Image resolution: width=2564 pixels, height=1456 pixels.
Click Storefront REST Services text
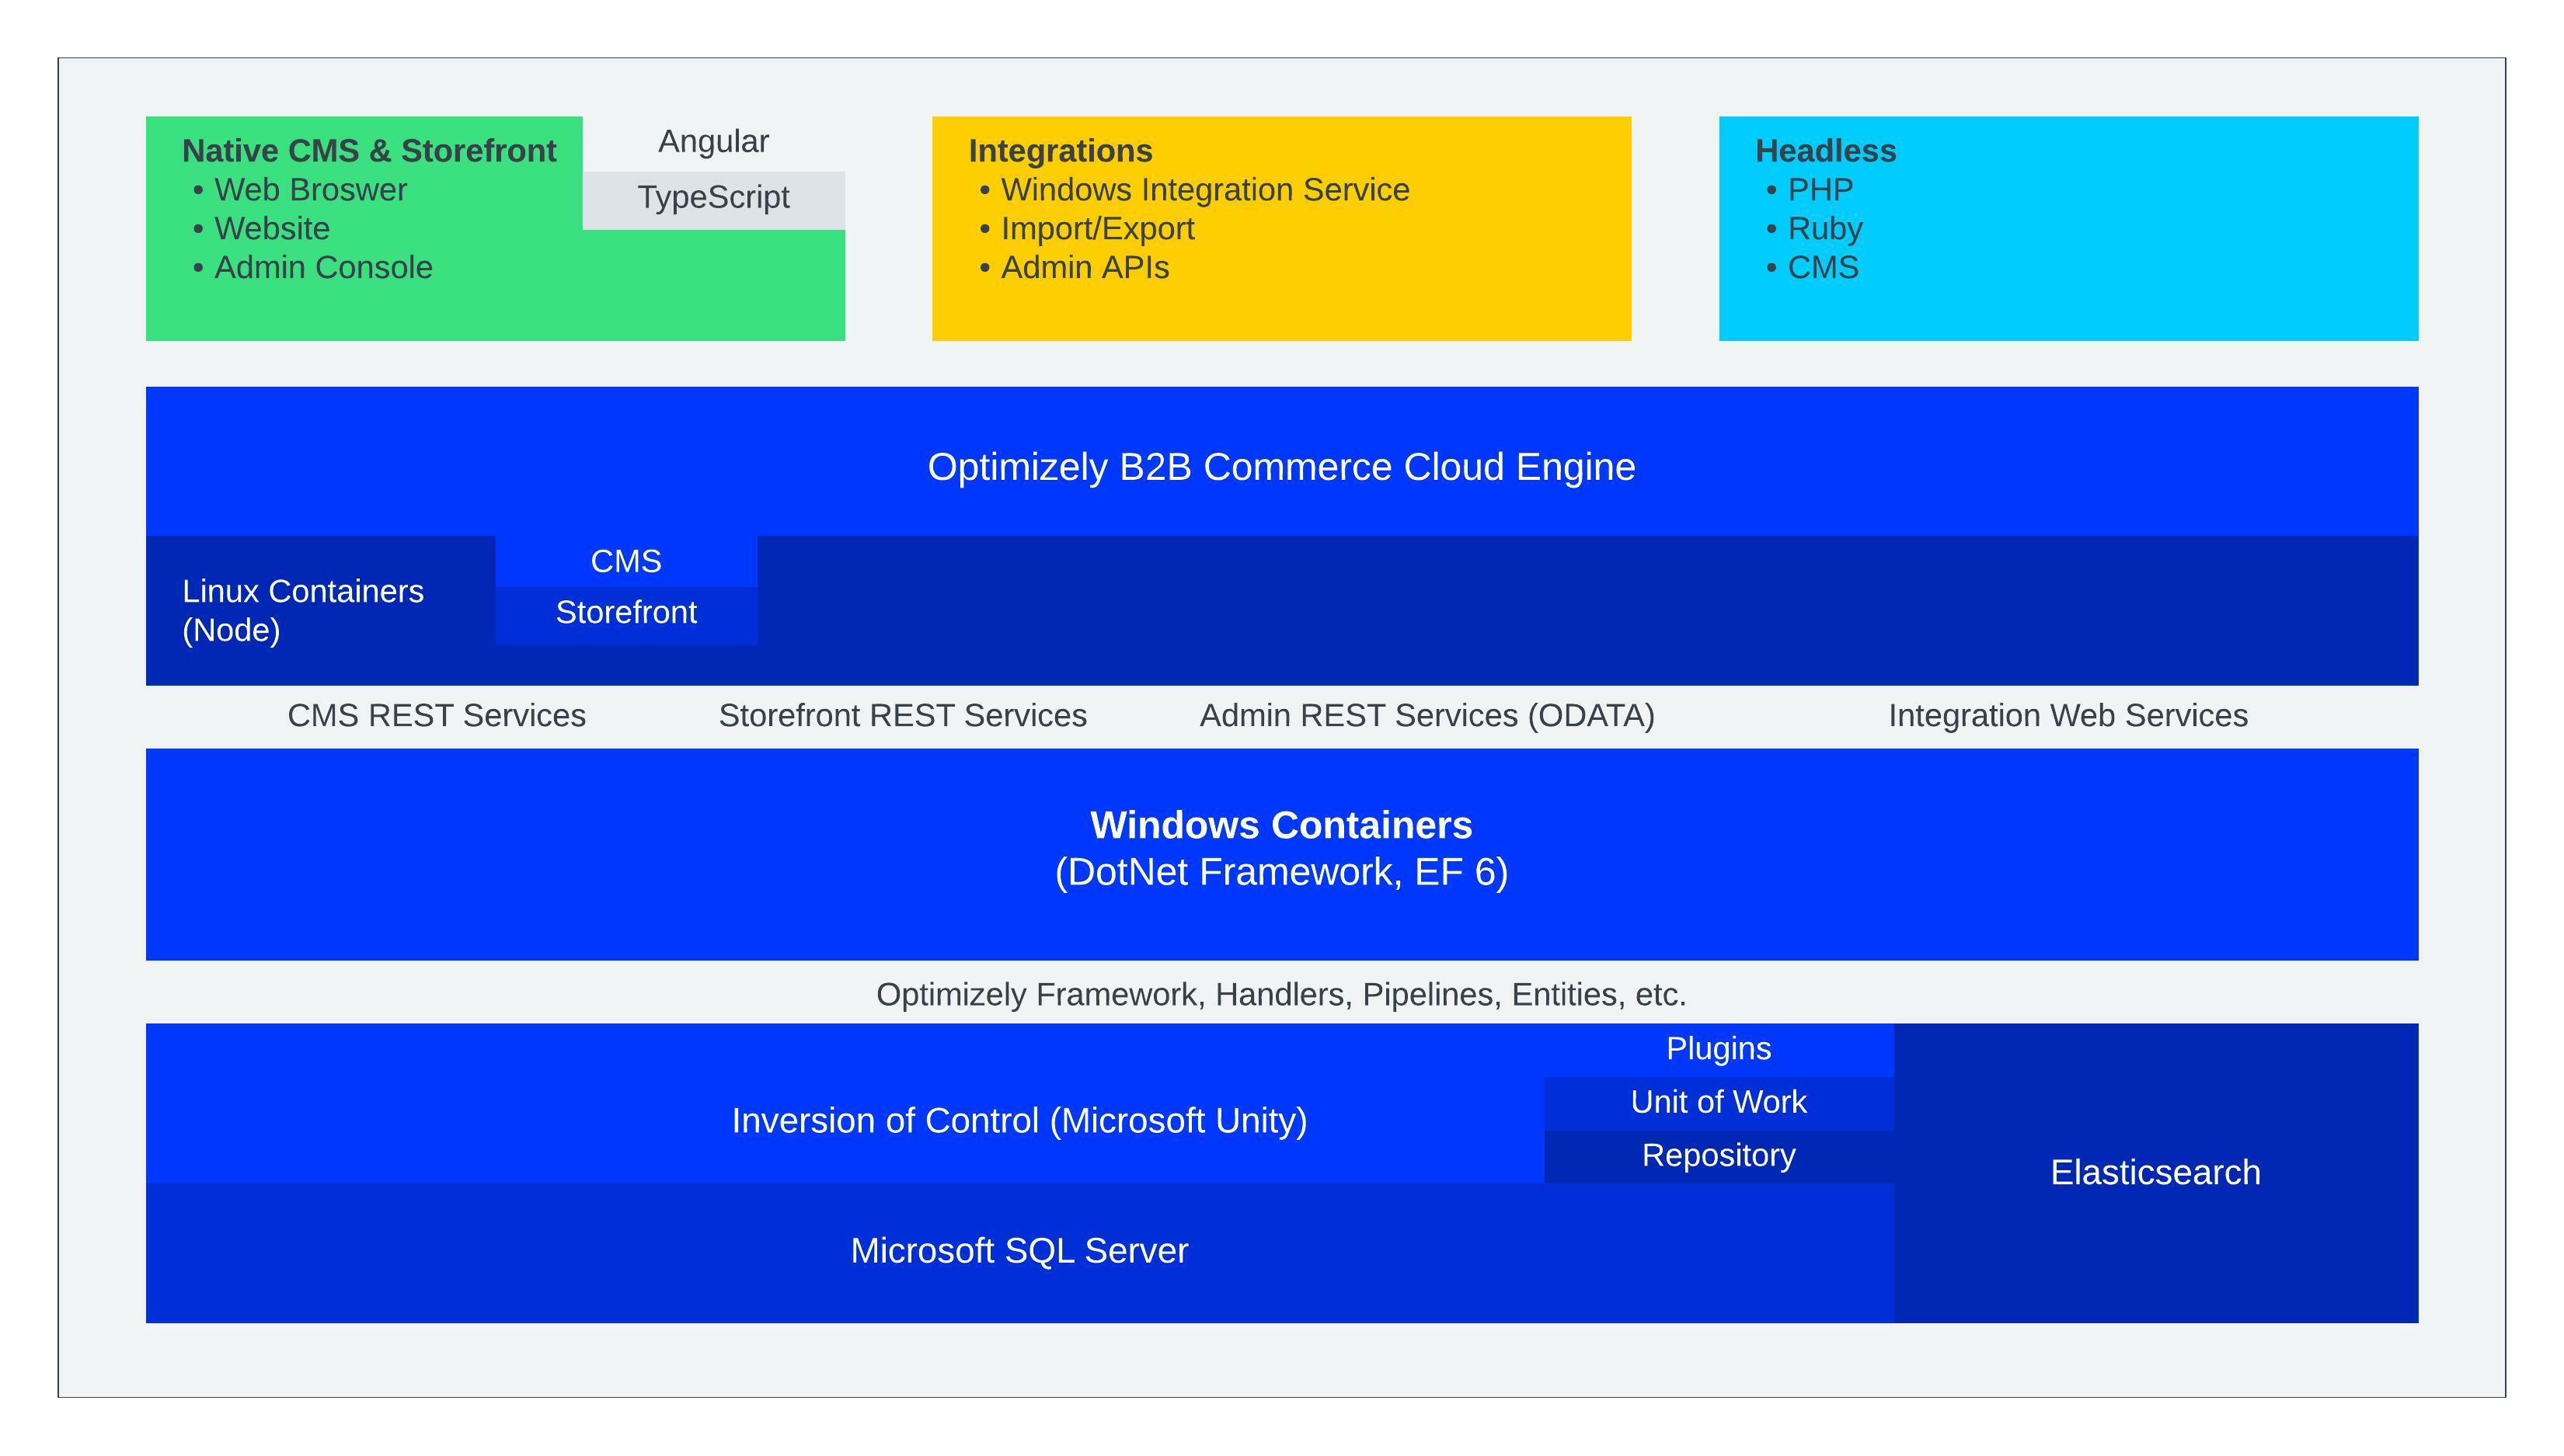click(902, 716)
